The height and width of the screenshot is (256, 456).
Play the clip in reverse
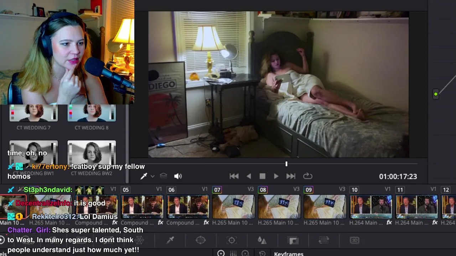249,176
